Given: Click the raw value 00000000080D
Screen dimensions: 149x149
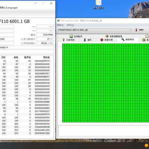Looking at the screenshot, I should pyautogui.click(x=42, y=108).
